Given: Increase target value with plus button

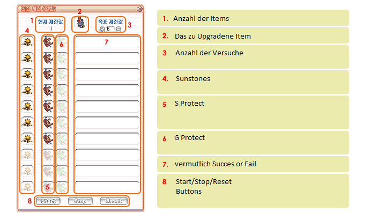Looking at the screenshot, I should pyautogui.click(x=102, y=29).
